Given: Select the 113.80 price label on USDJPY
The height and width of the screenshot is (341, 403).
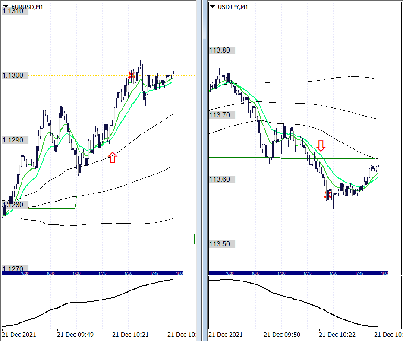Looking at the screenshot, I should click(x=221, y=50).
